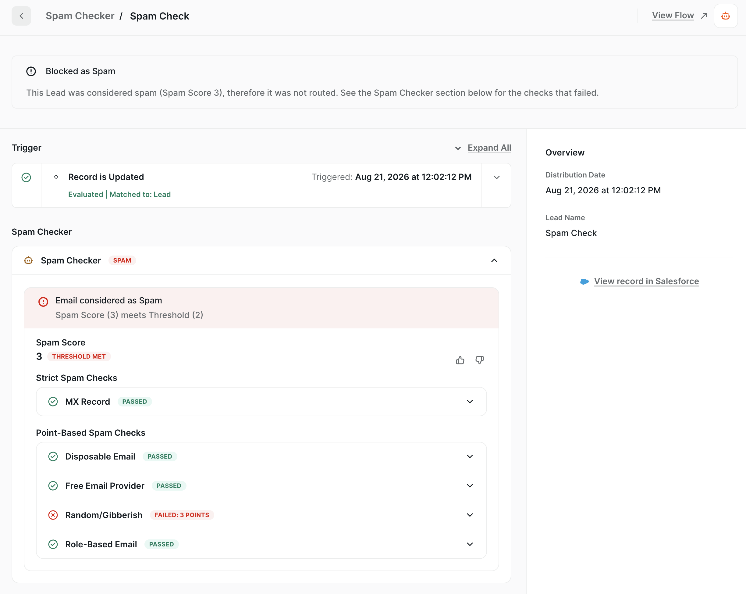Click the Random/Gibberish label
Screen dimensions: 746x594
point(104,515)
